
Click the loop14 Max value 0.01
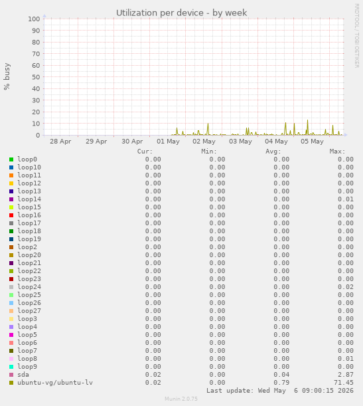[346, 199]
